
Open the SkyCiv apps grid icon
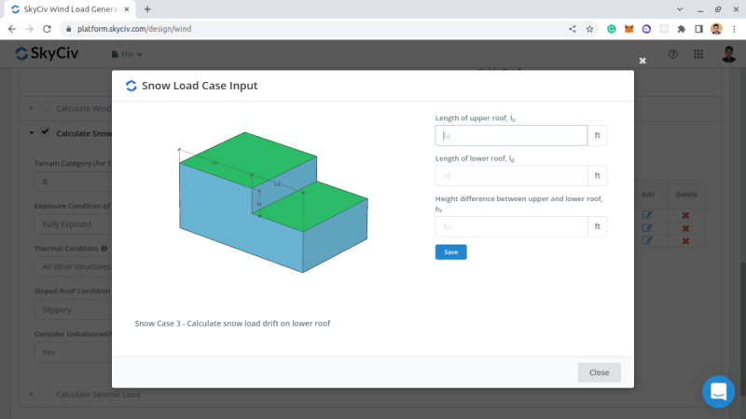pyautogui.click(x=698, y=54)
